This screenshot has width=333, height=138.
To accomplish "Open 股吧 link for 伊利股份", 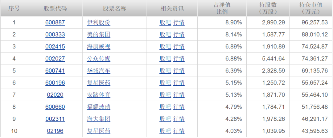I will click(x=165, y=23).
